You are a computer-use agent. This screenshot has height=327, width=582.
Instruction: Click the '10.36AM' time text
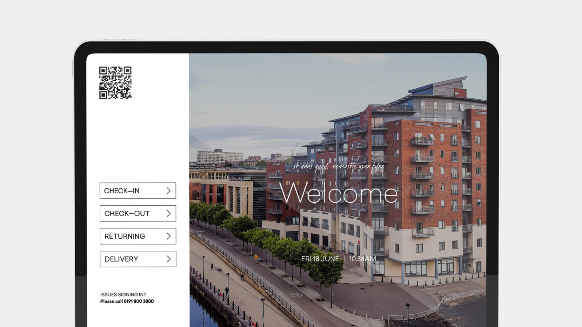point(362,259)
